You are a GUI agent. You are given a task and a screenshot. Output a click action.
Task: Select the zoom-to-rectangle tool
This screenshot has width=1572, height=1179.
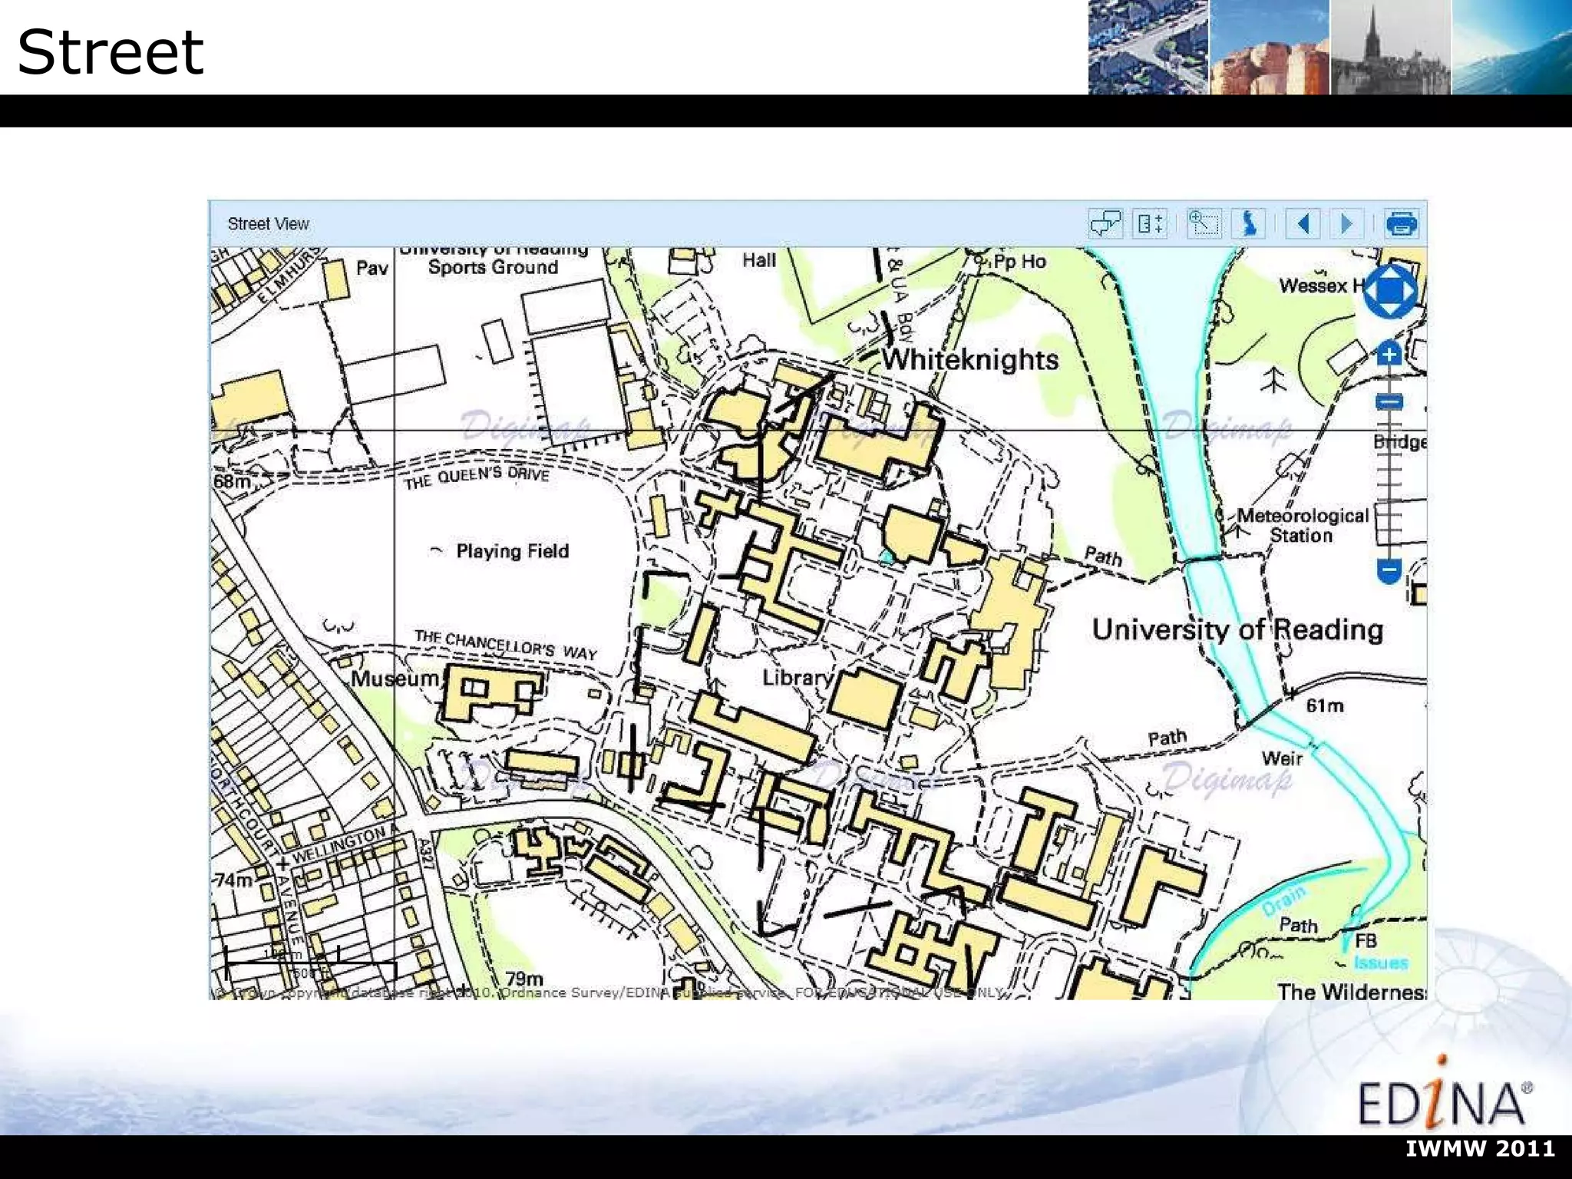(1203, 224)
